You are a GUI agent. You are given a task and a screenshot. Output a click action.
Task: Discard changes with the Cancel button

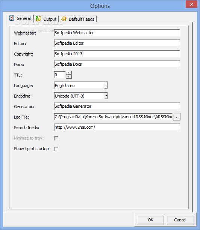pyautogui.click(x=180, y=220)
